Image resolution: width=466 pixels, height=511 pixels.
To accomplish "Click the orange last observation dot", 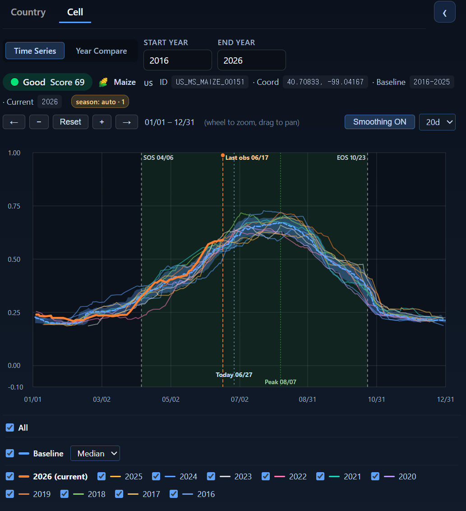I will tap(223, 155).
